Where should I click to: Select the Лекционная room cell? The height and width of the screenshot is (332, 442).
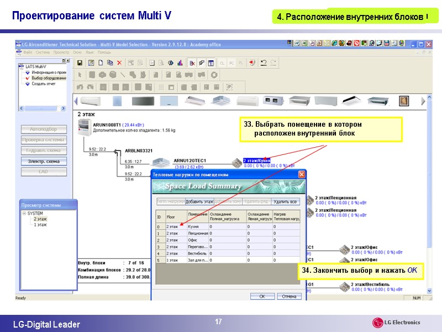coord(198,234)
